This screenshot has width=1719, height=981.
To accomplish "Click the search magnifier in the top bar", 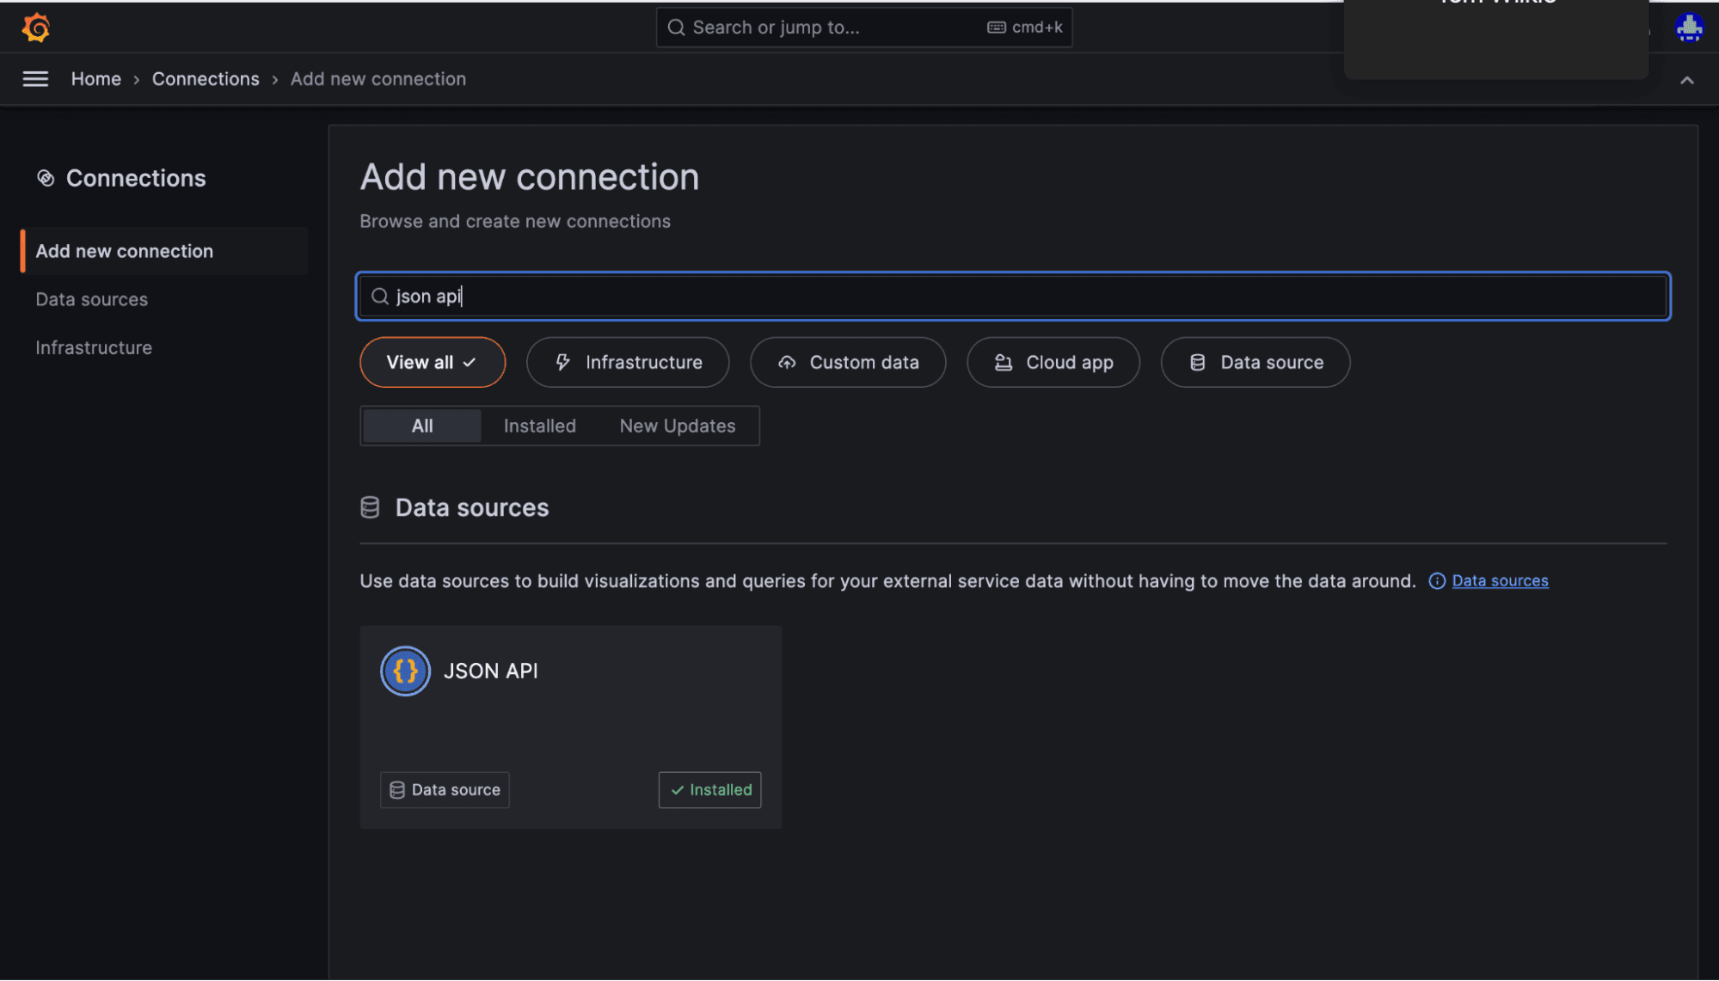I will coord(676,27).
